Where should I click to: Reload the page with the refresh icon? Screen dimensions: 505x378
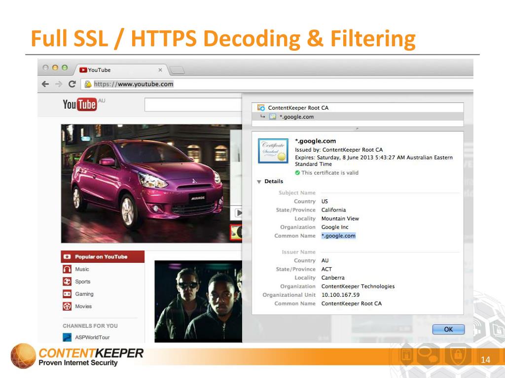tap(72, 84)
